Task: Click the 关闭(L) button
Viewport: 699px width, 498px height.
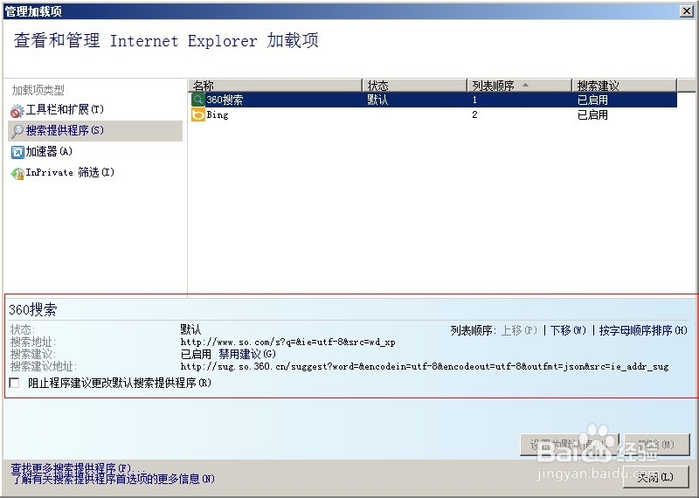Action: coord(656,477)
